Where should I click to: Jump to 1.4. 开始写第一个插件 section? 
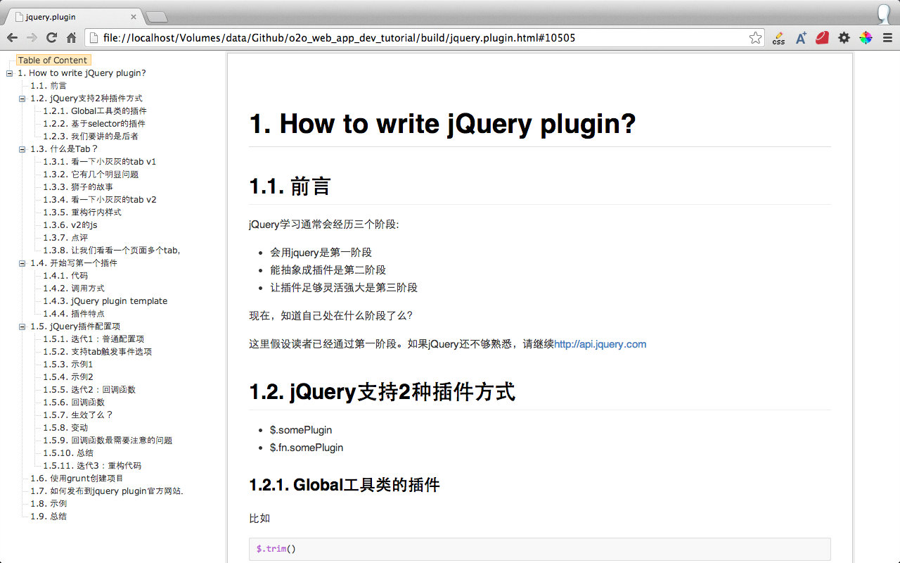(74, 263)
